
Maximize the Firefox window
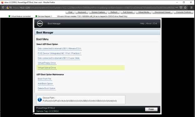coord(184,3)
